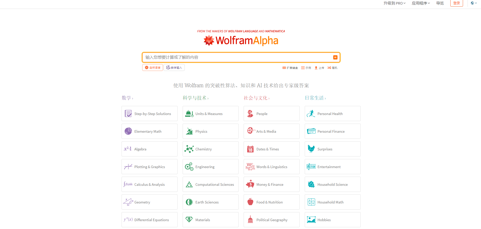The width and height of the screenshot is (481, 229).
Task: Open the Chemistry category icon
Action: pyautogui.click(x=189, y=149)
